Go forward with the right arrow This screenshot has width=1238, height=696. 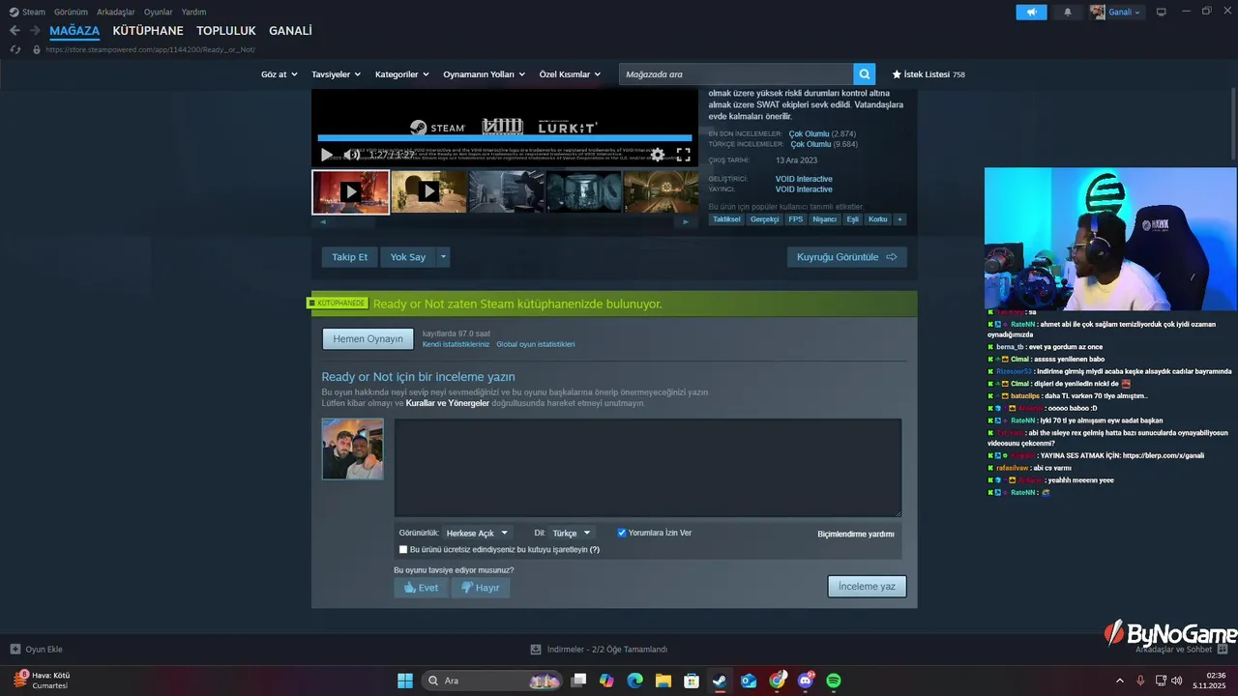point(35,31)
